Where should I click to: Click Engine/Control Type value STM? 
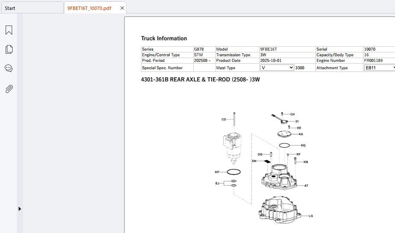[x=198, y=55]
